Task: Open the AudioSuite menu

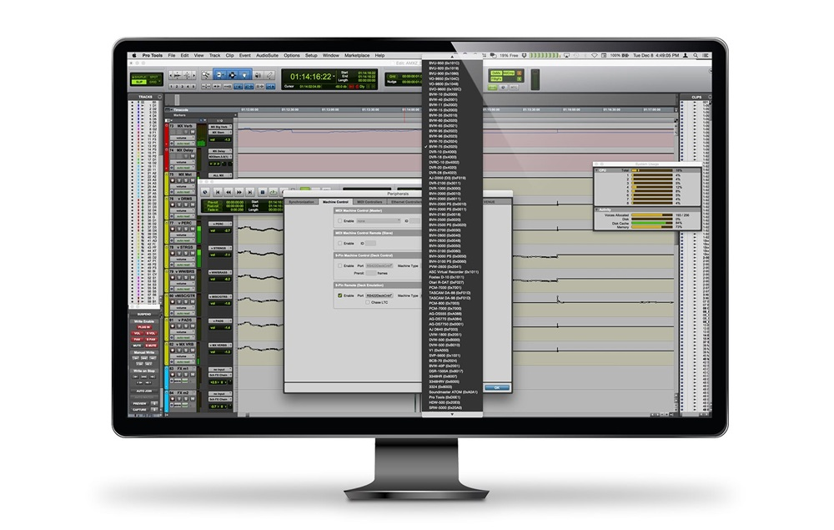Action: 267,55
